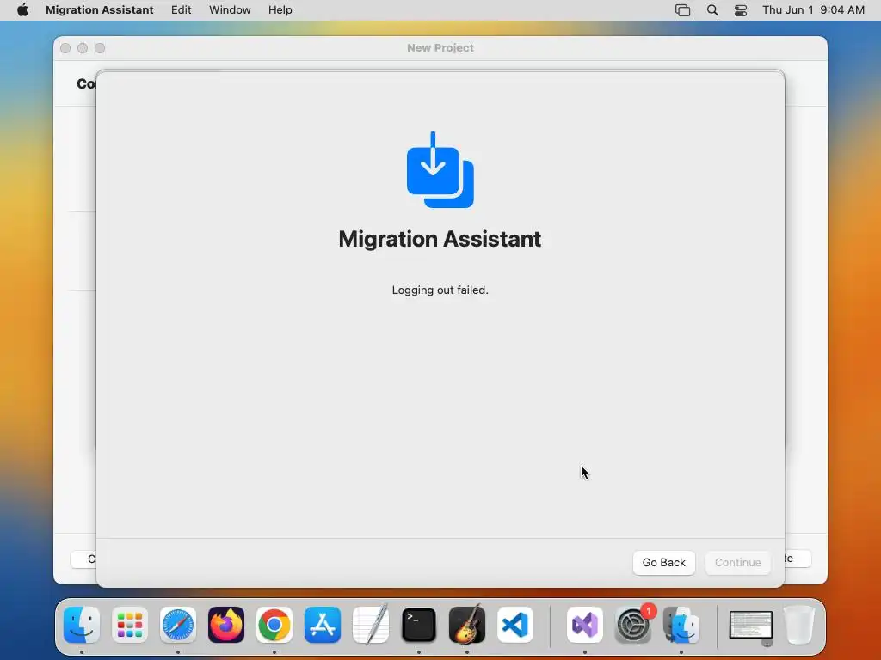Click the 'Logging out failed.' message
This screenshot has width=881, height=660.
[x=440, y=290]
